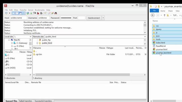Click the local file list horizontal scrollbar
Screen dimensions: 182x102
14,75
